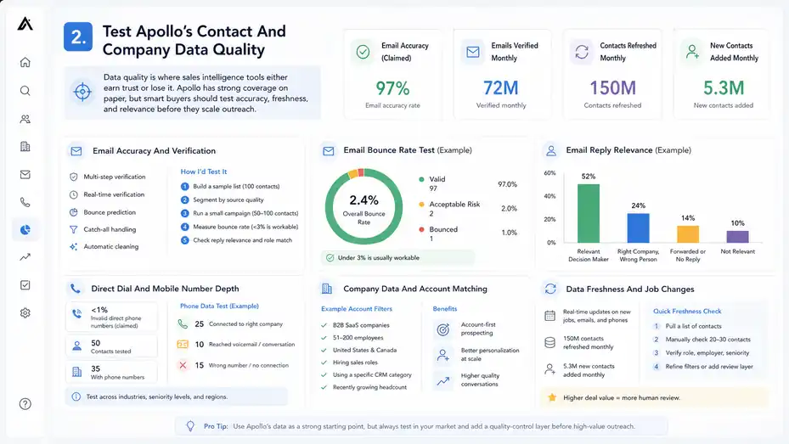
Task: Click the green Relevant Decision Maker bar
Action: (x=589, y=213)
